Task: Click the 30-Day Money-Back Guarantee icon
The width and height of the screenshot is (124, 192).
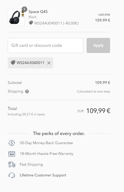Action: tap(12, 143)
